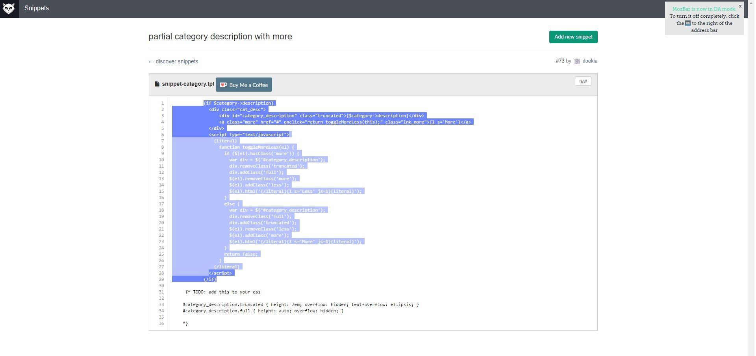Select line number 1
The height and width of the screenshot is (356, 756).
point(162,103)
